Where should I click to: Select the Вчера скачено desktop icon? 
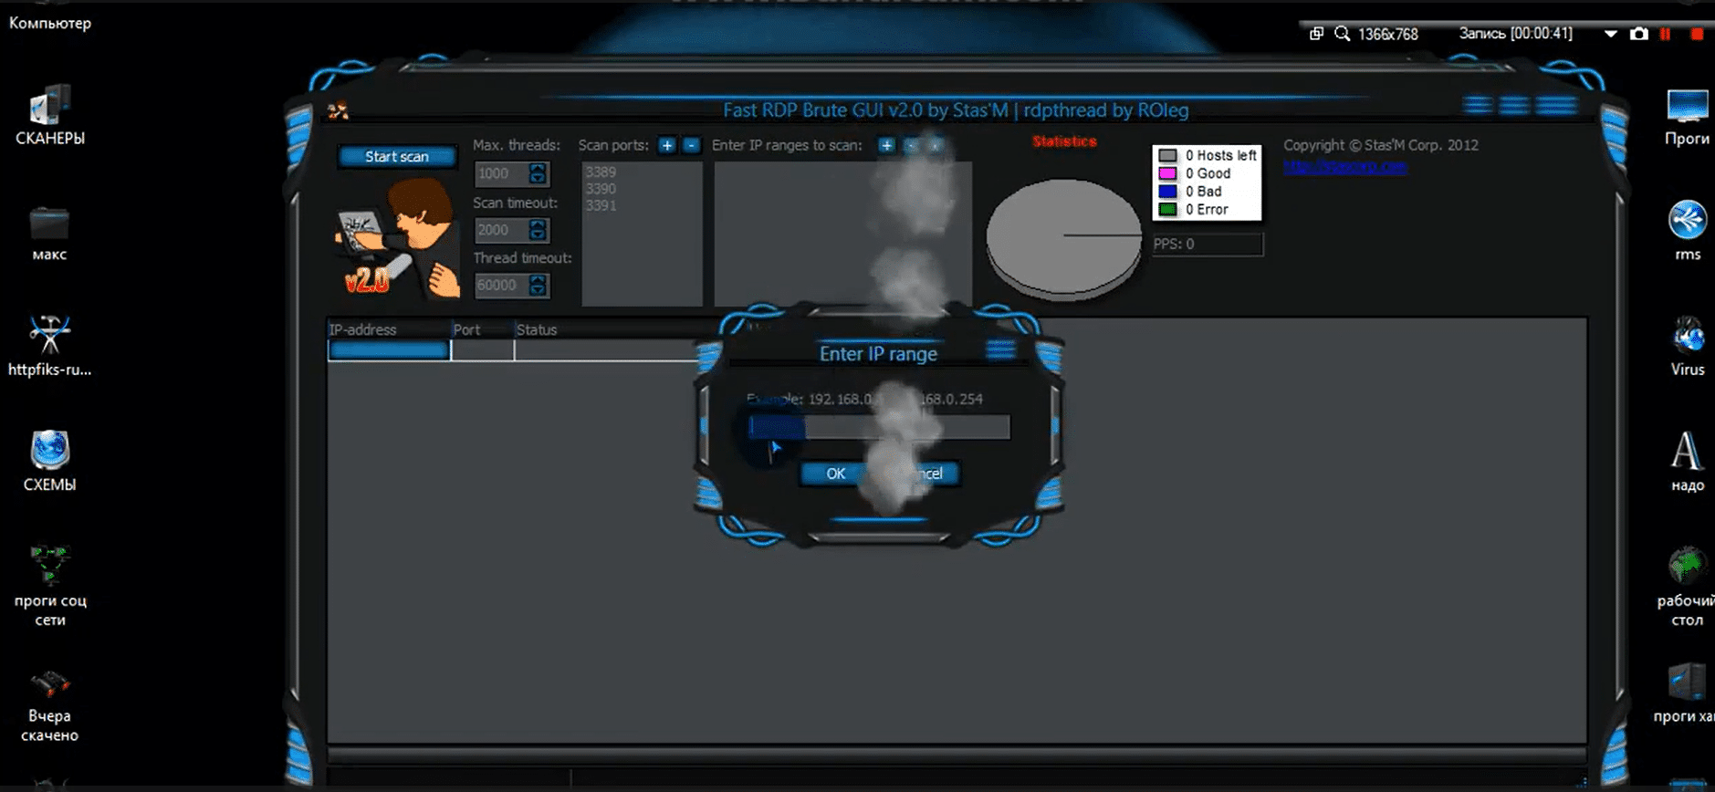(49, 706)
